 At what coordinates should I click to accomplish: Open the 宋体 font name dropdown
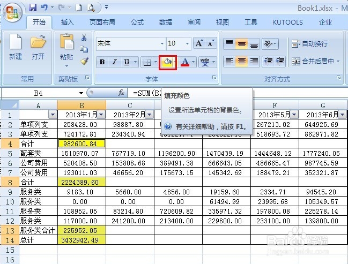coord(162,43)
